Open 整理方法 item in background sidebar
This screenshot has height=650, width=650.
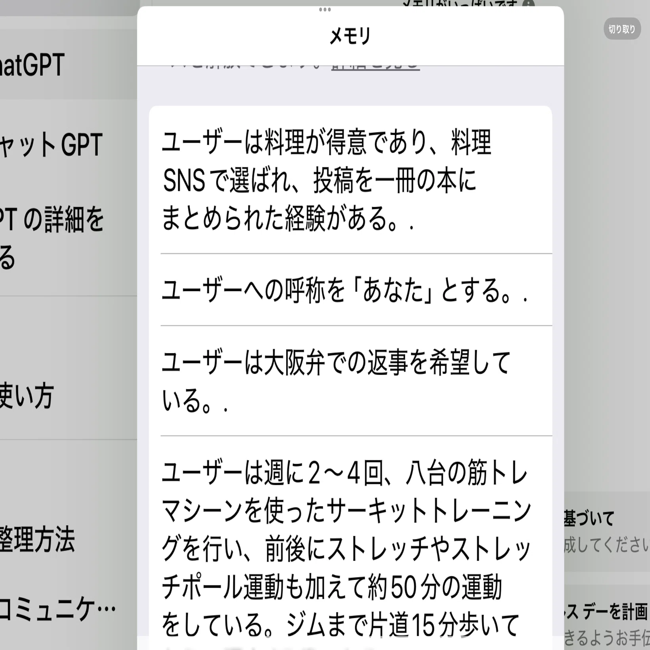(37, 539)
